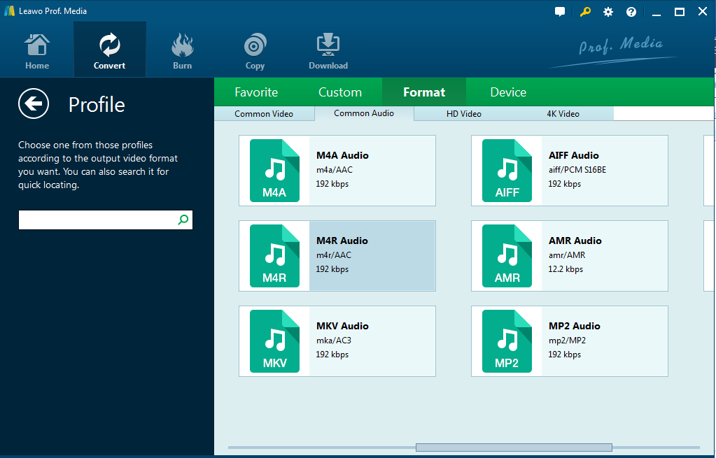Click the m4a/AAC codec text
The image size is (716, 458).
[335, 170]
